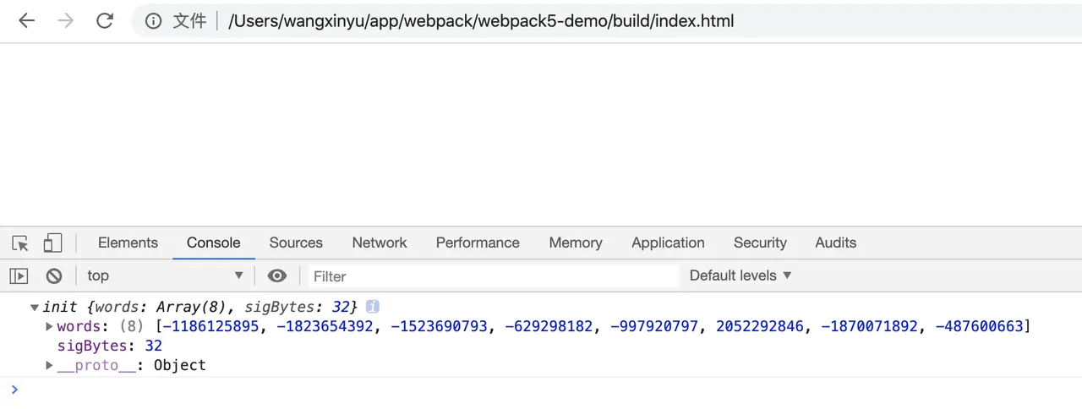Viewport: 1082px width, 409px height.
Task: Click the address bar file path
Action: pyautogui.click(x=481, y=21)
